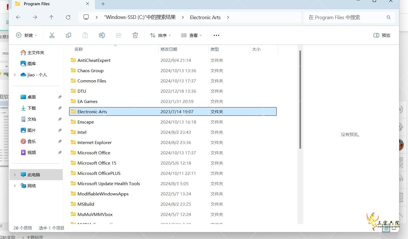Click chevron between search results and Electronic Arts

coord(183,17)
